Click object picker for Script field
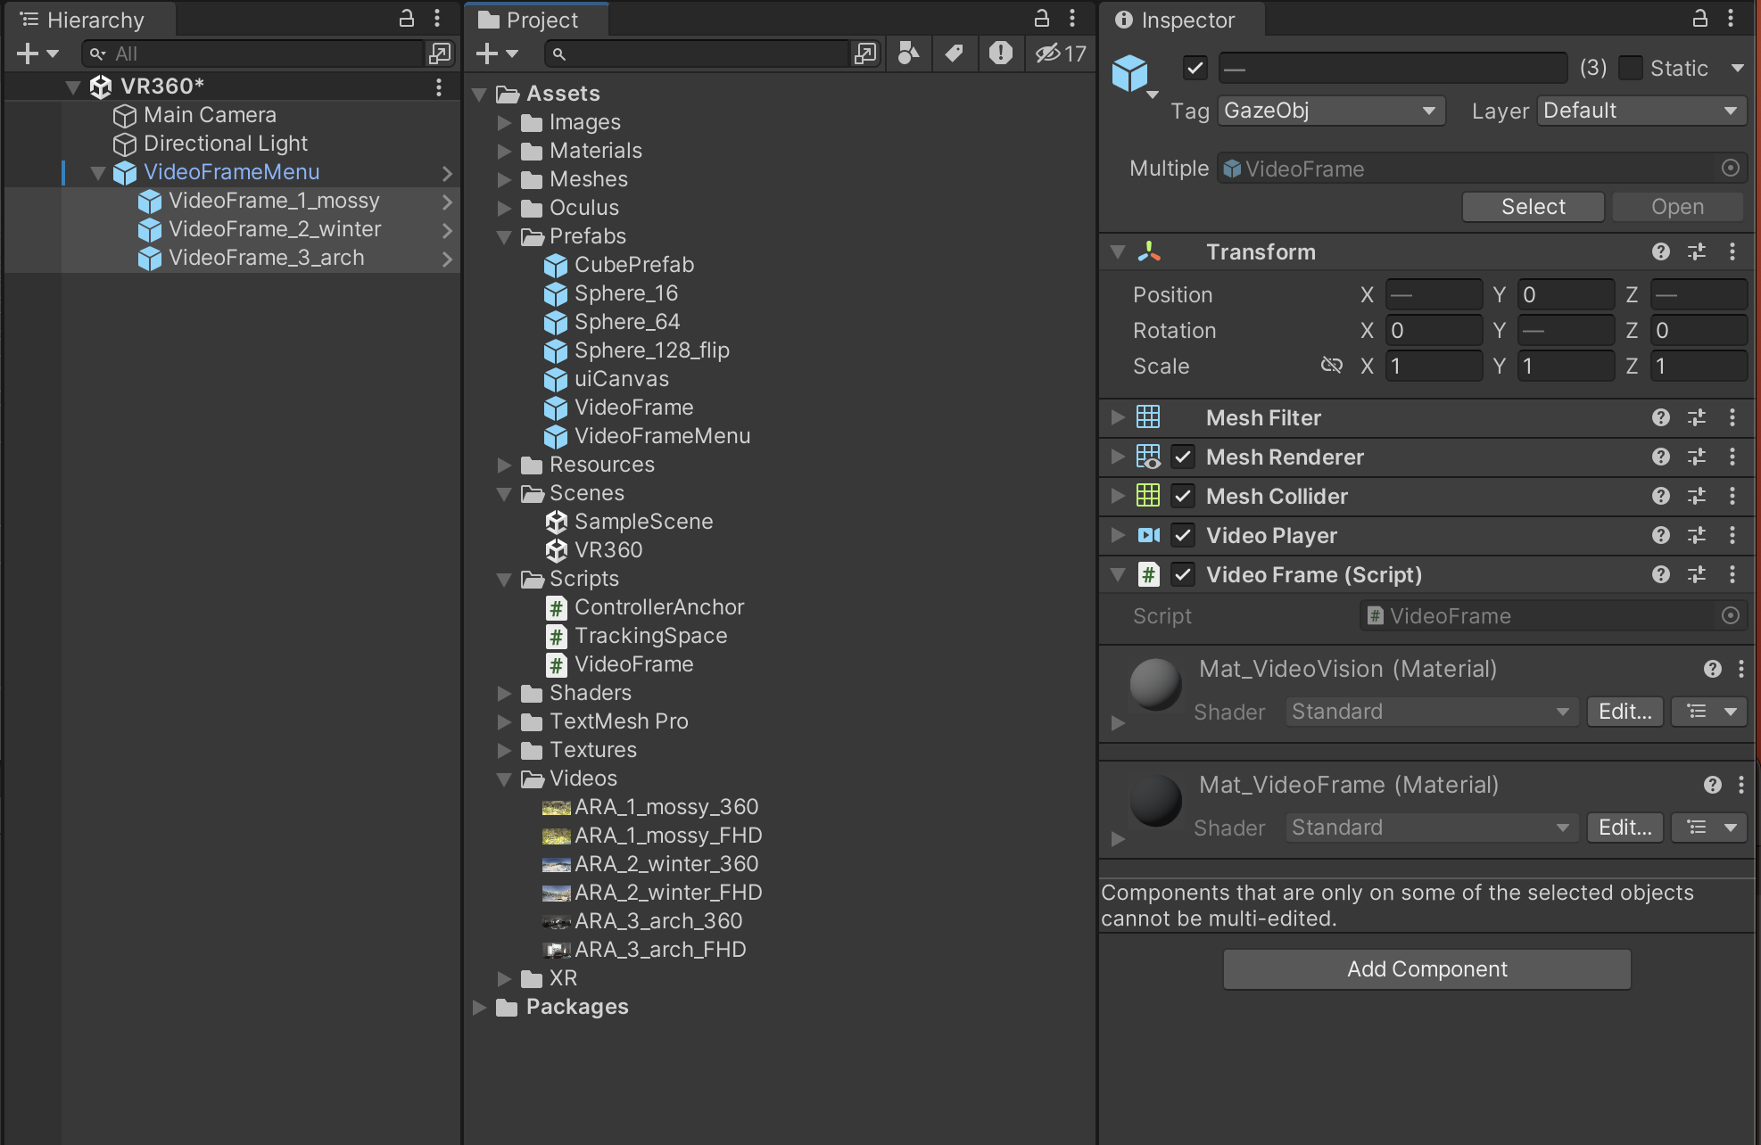The width and height of the screenshot is (1761, 1145). click(x=1730, y=615)
